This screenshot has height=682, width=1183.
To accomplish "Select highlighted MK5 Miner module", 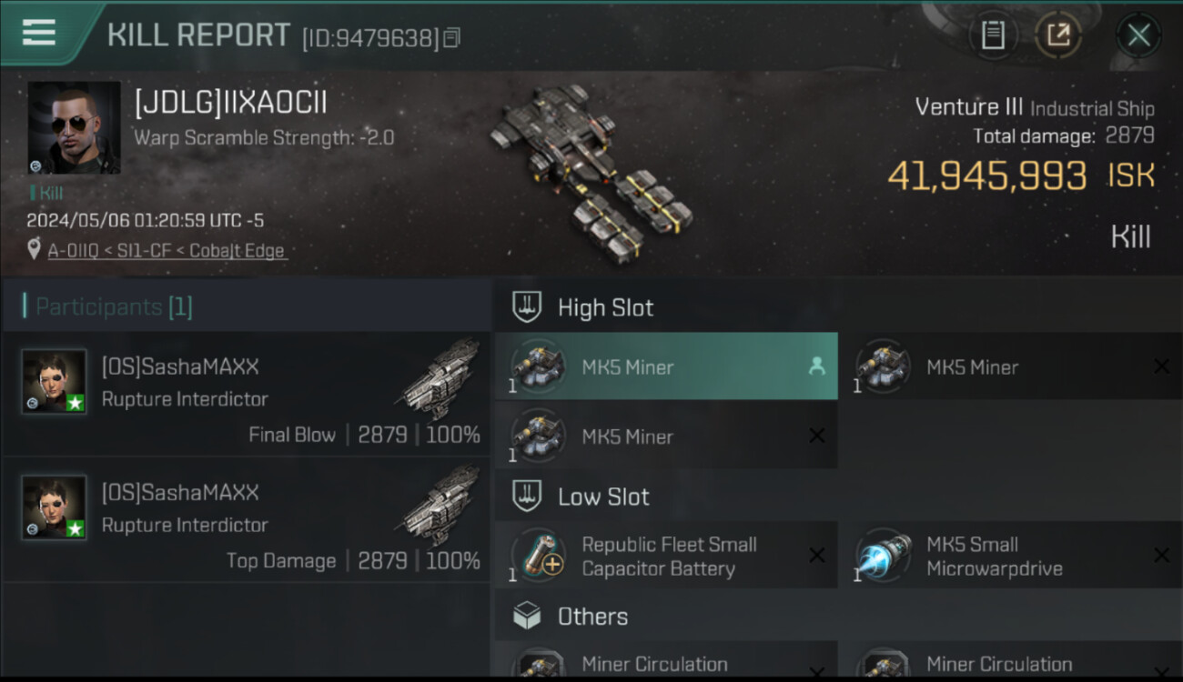I will (x=666, y=366).
